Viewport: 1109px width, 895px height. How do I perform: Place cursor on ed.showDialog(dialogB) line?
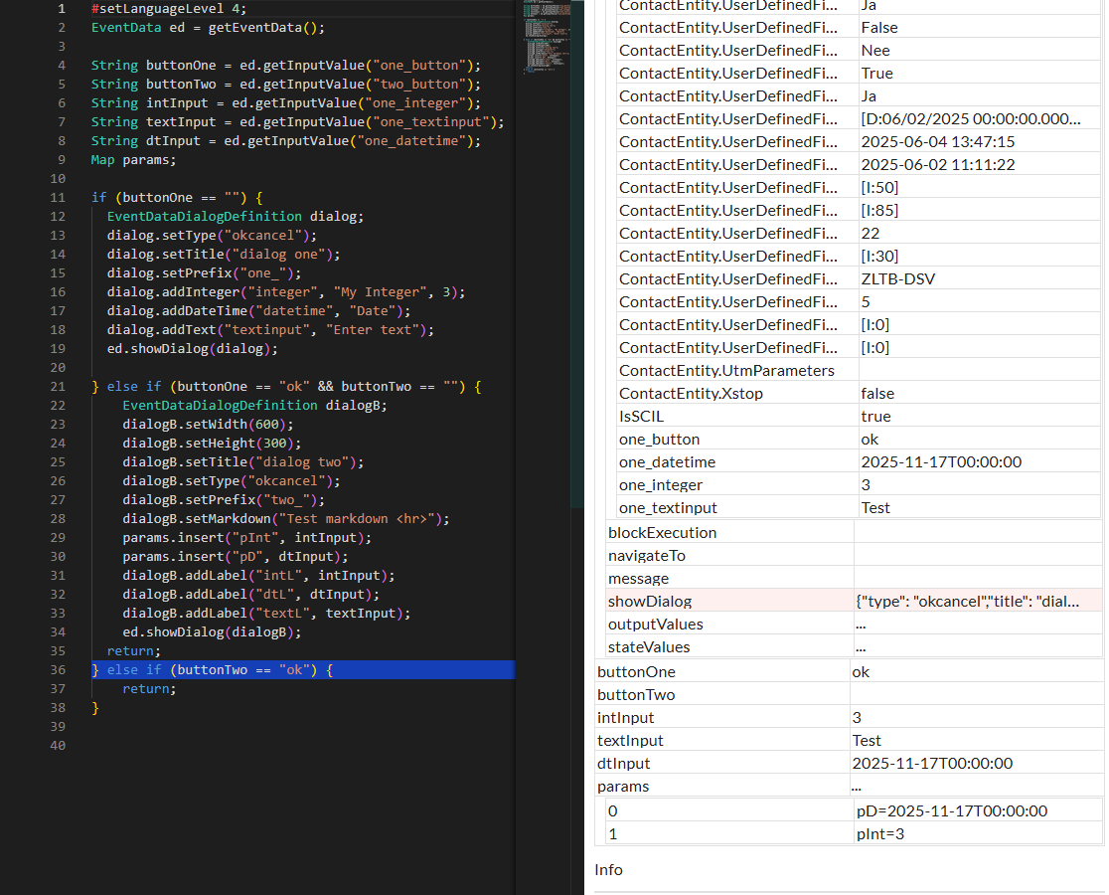click(212, 632)
